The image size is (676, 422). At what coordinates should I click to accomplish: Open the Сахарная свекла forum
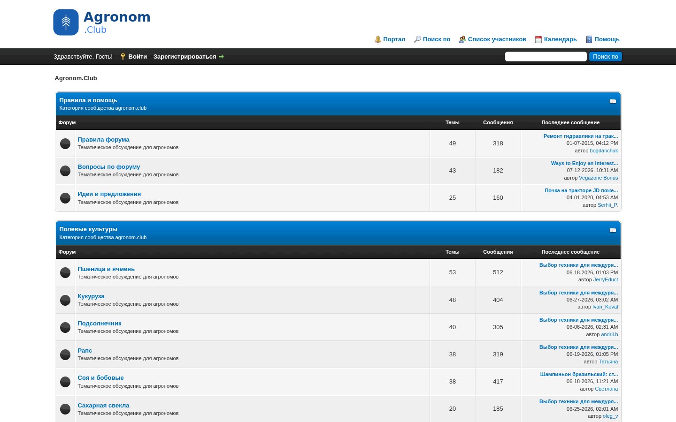[103, 406]
